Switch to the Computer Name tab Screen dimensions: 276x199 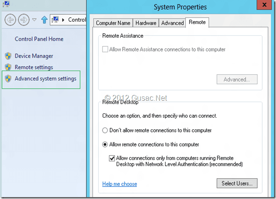113,23
